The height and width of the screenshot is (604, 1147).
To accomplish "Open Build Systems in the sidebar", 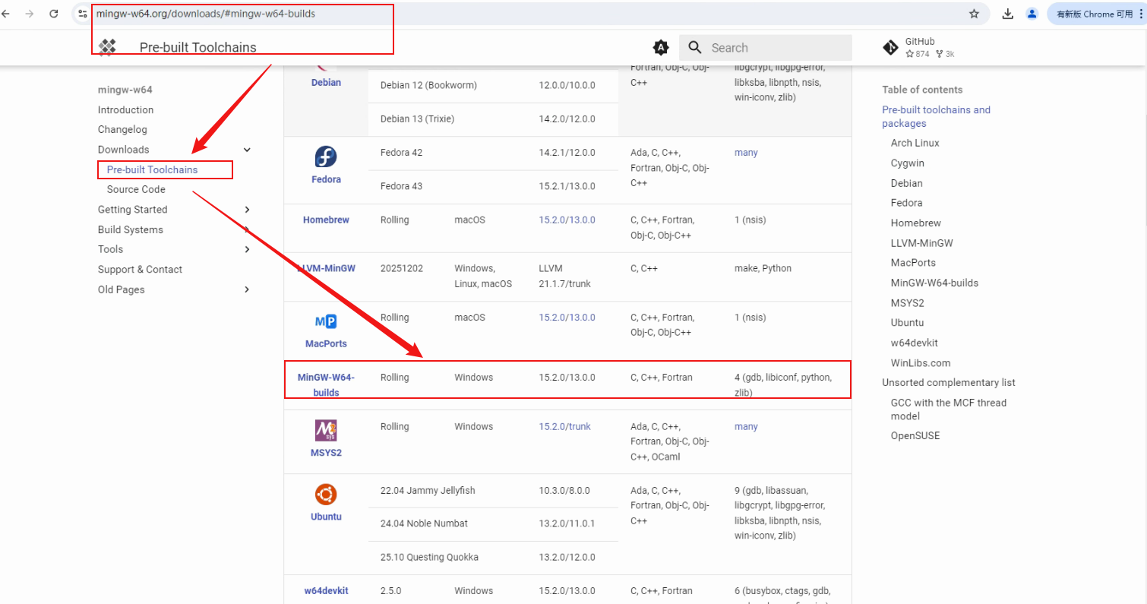I will [x=130, y=229].
